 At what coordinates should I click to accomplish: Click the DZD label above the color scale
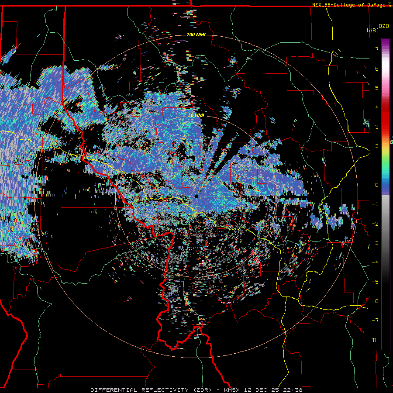[x=384, y=26]
